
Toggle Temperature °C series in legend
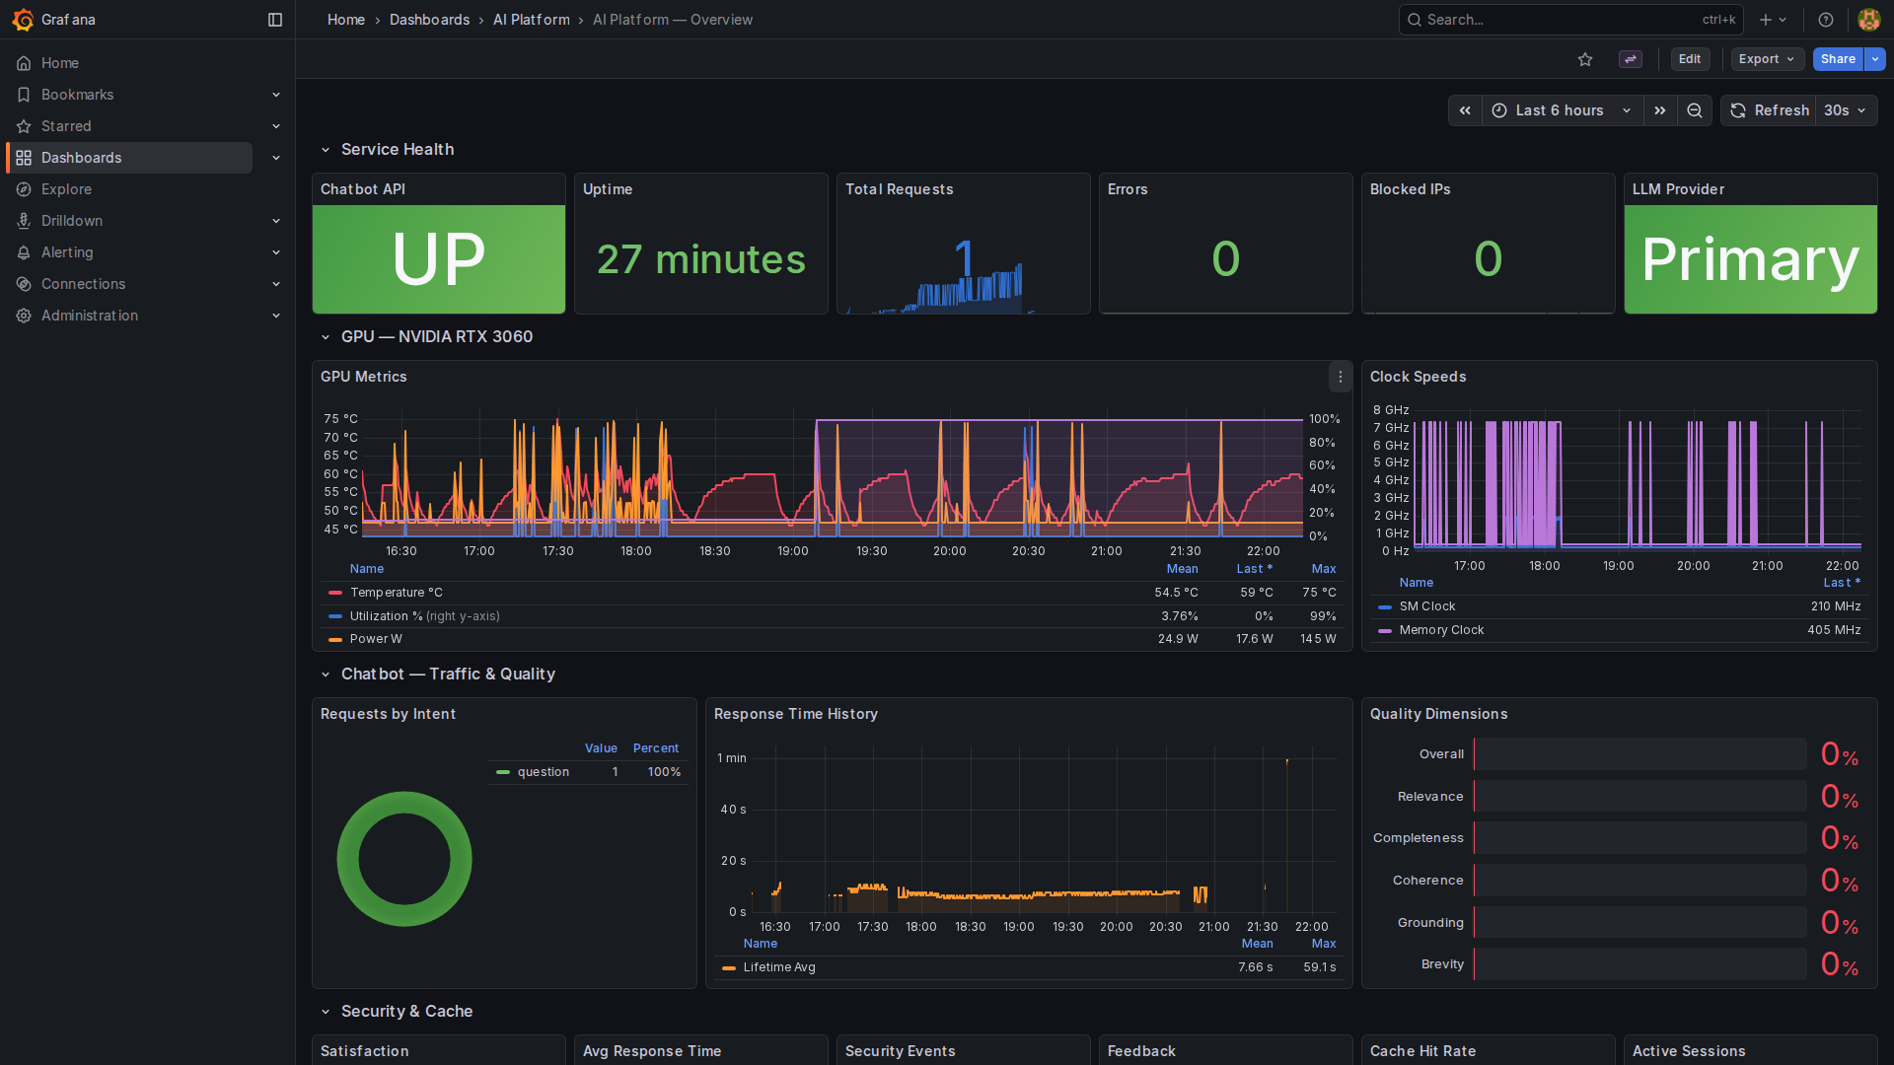point(396,593)
